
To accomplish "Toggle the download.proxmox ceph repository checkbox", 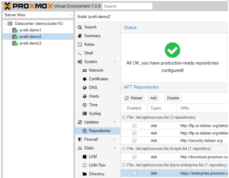I will pos(134,157).
